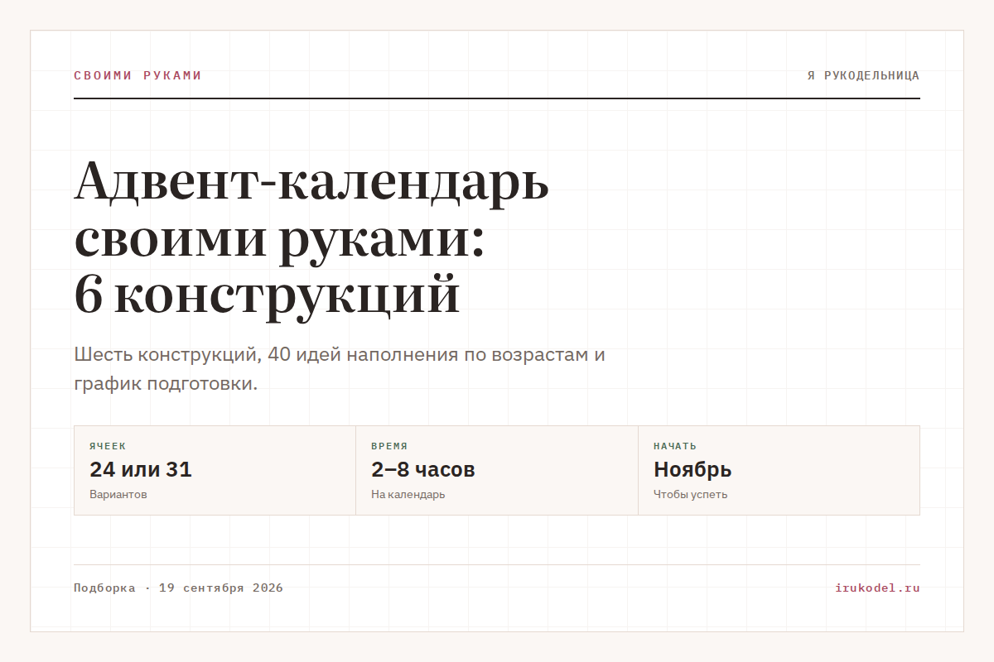Click the 'СВОИМИ РУКАМИ' header label
The width and height of the screenshot is (994, 662).
tap(138, 75)
